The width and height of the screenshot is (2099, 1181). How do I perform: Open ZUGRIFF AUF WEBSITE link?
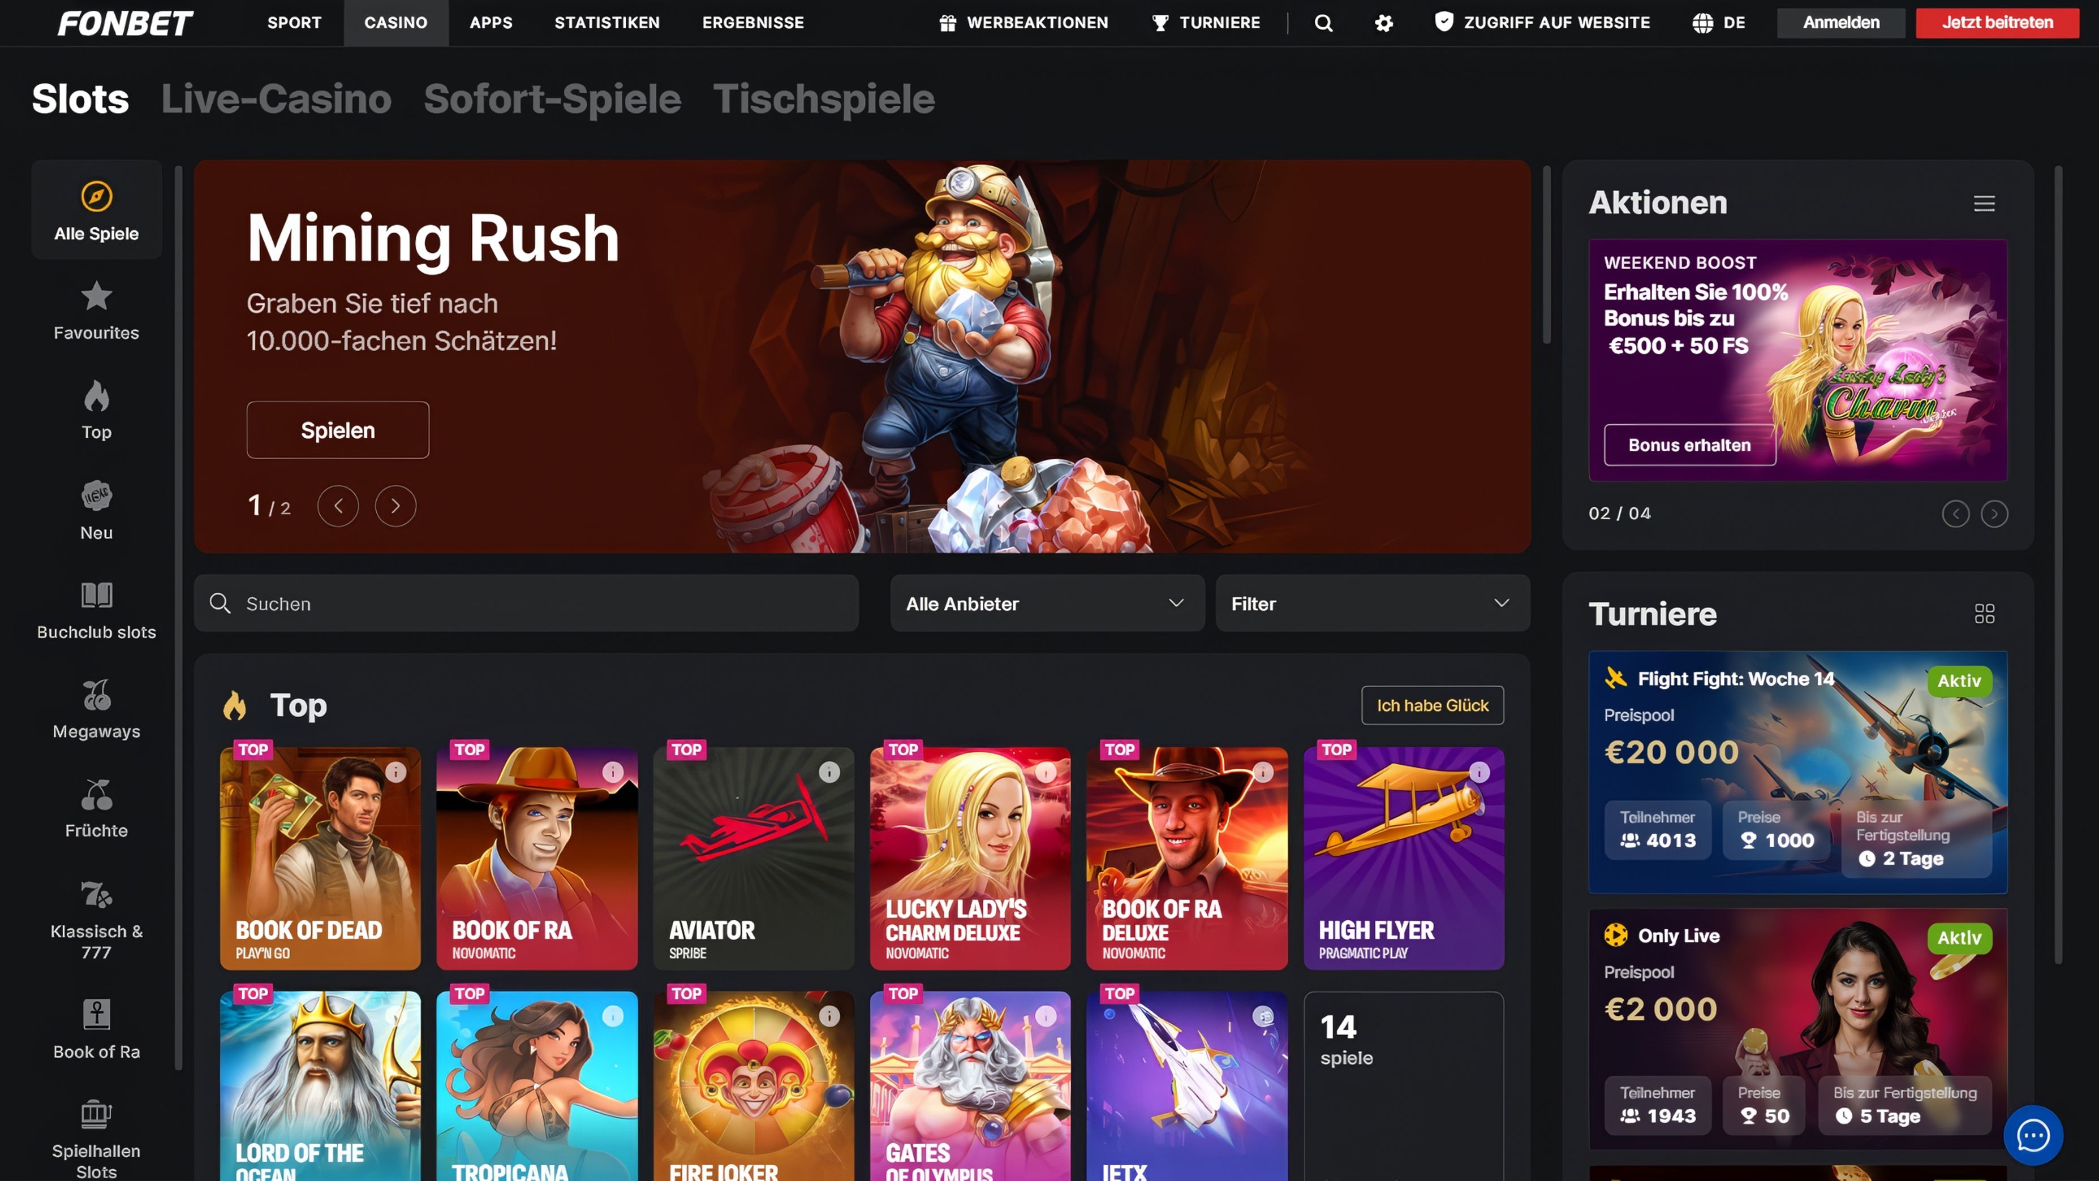pyautogui.click(x=1542, y=23)
